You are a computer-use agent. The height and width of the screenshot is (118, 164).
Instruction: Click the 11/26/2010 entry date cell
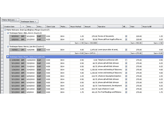[x=31, y=60]
